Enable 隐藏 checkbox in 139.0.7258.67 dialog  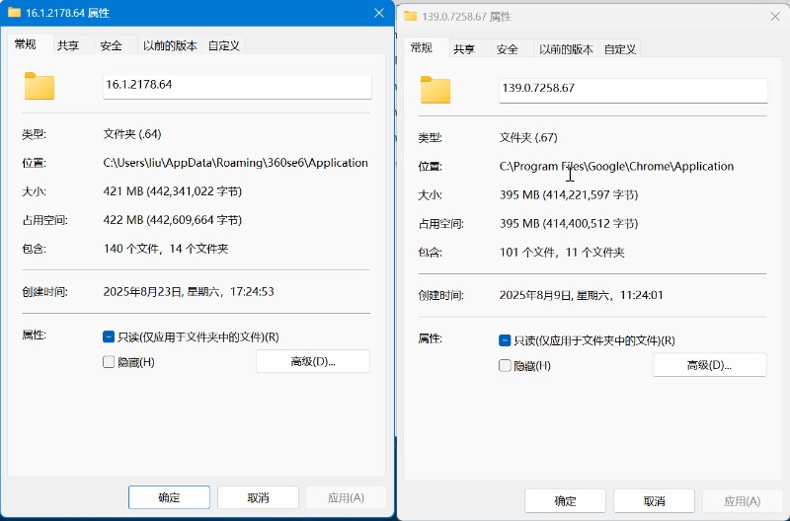506,366
